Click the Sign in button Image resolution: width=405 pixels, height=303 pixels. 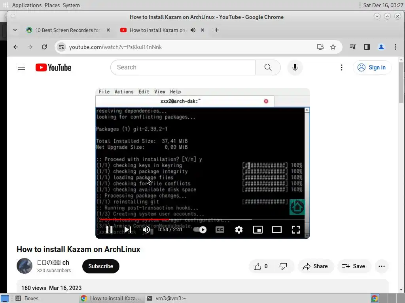click(x=372, y=67)
